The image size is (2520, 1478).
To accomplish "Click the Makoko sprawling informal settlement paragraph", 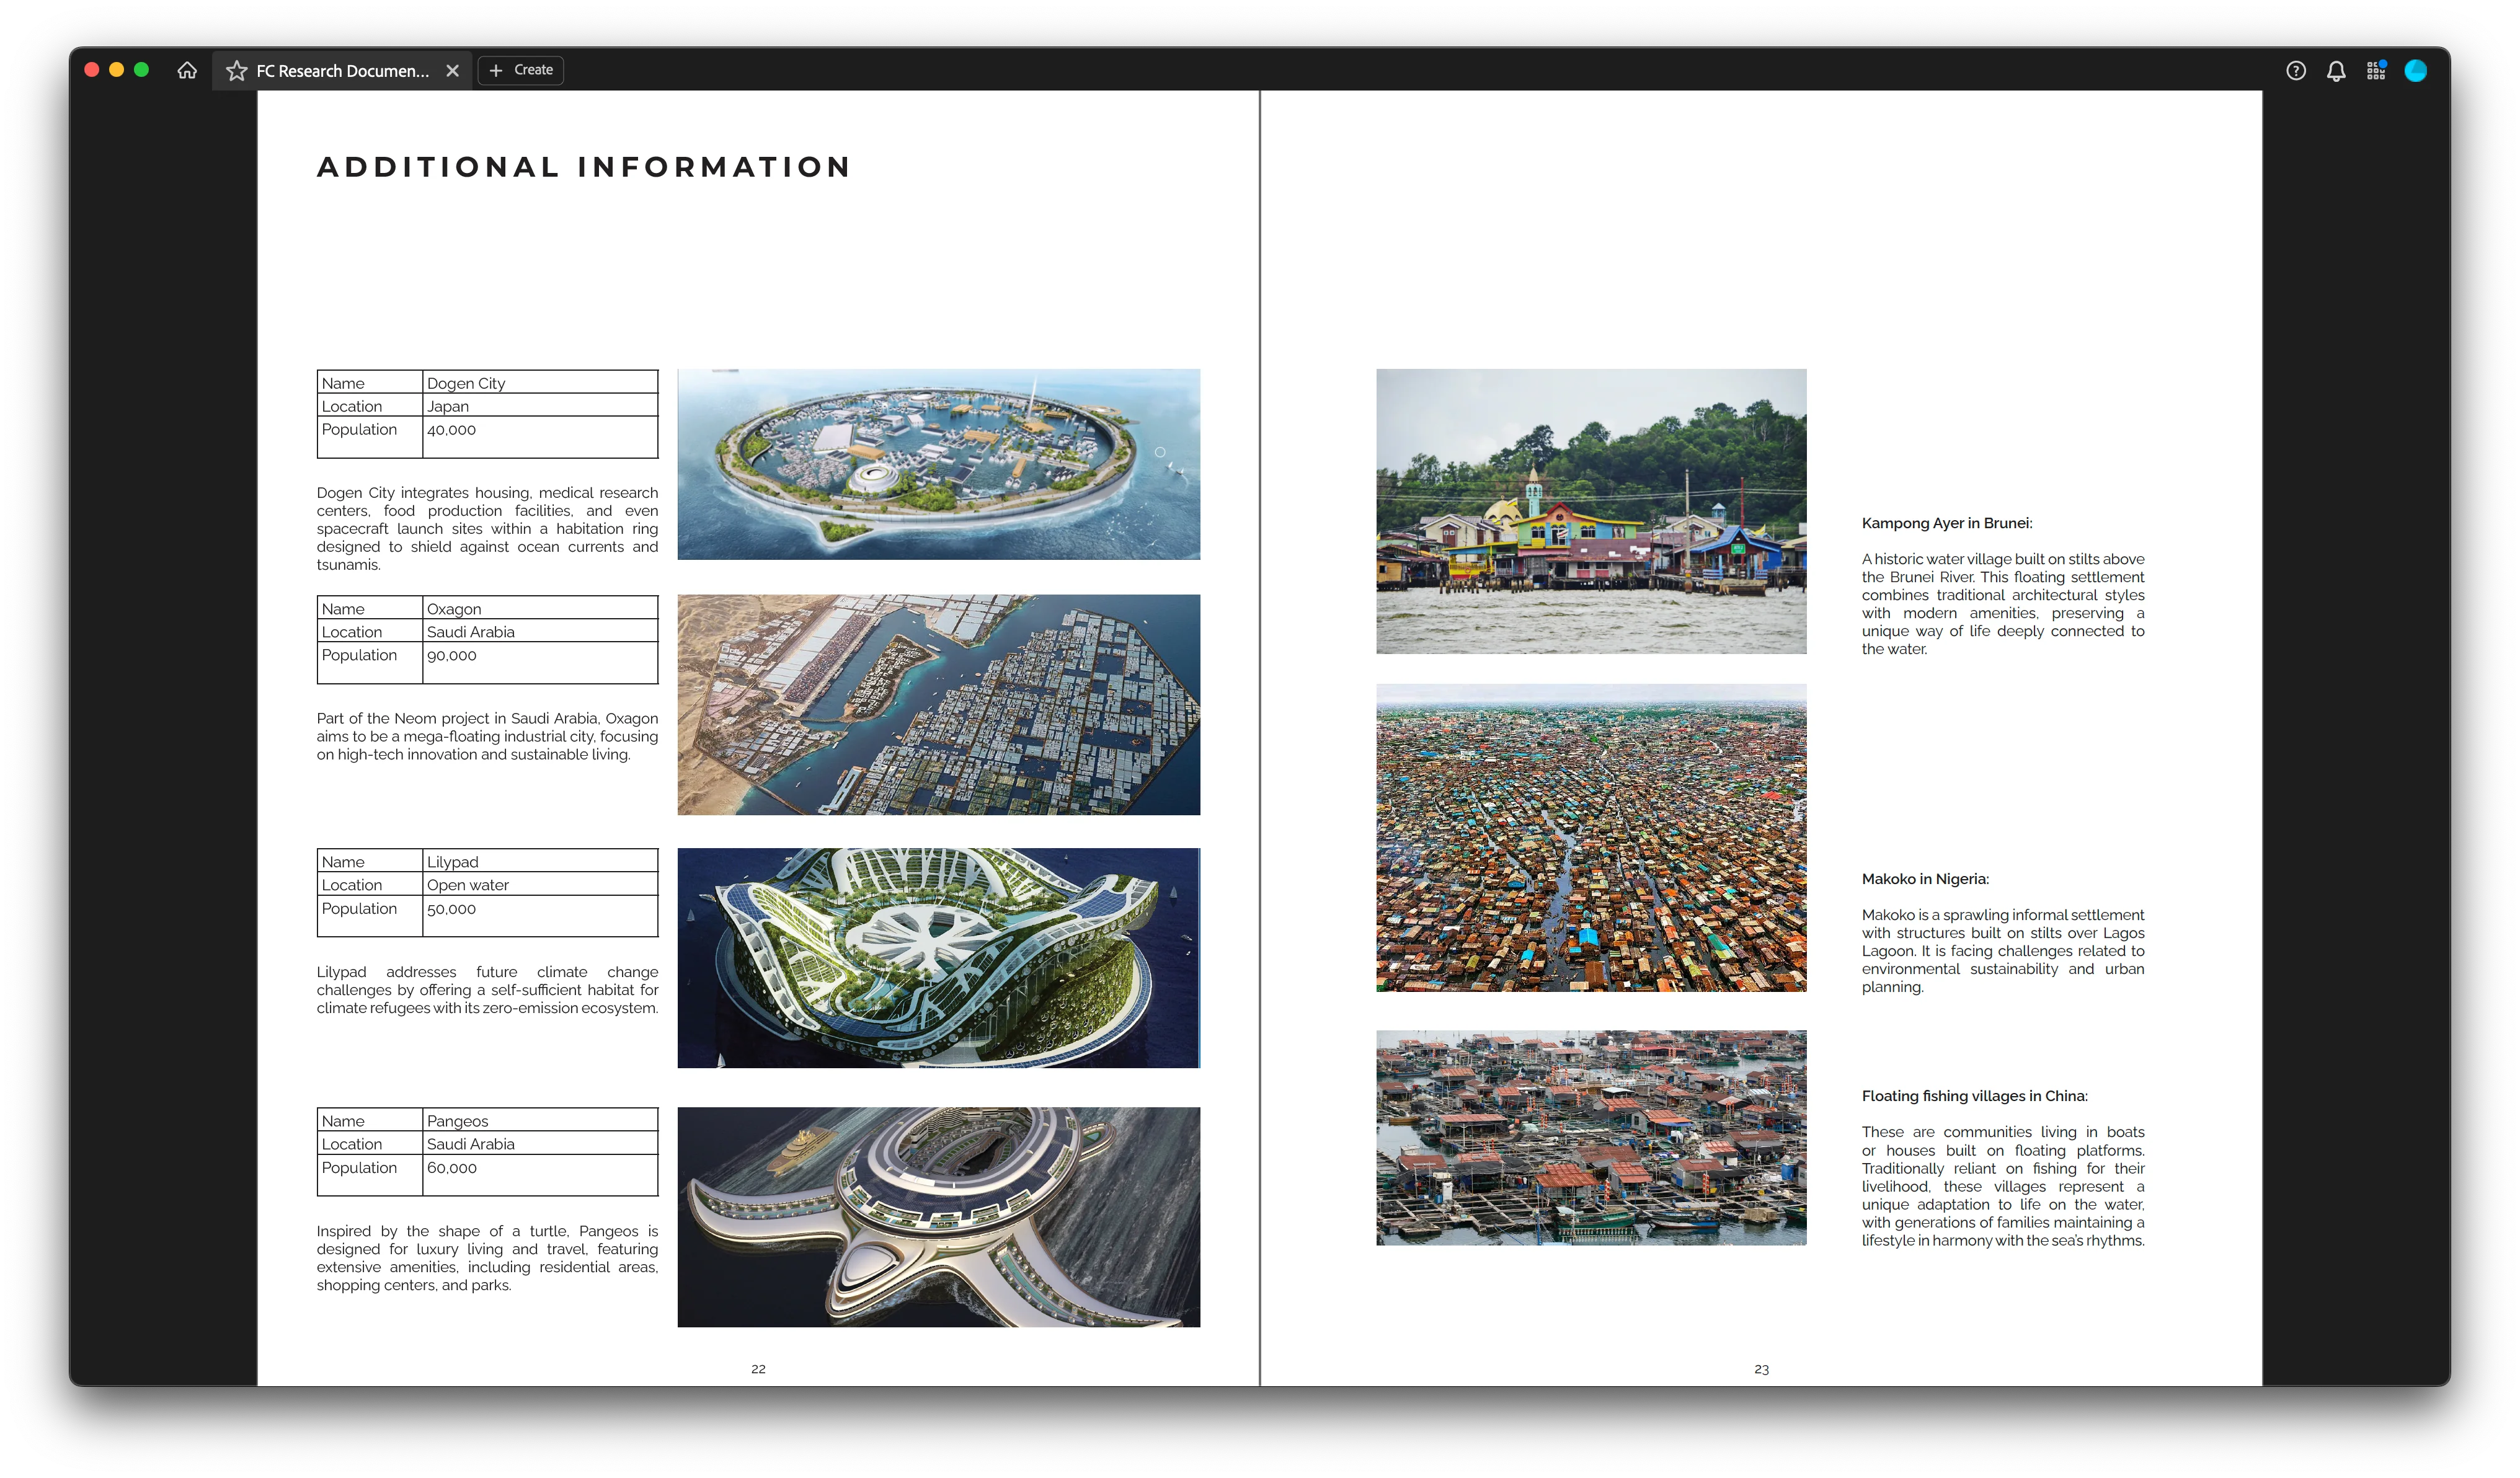I will tap(2003, 951).
